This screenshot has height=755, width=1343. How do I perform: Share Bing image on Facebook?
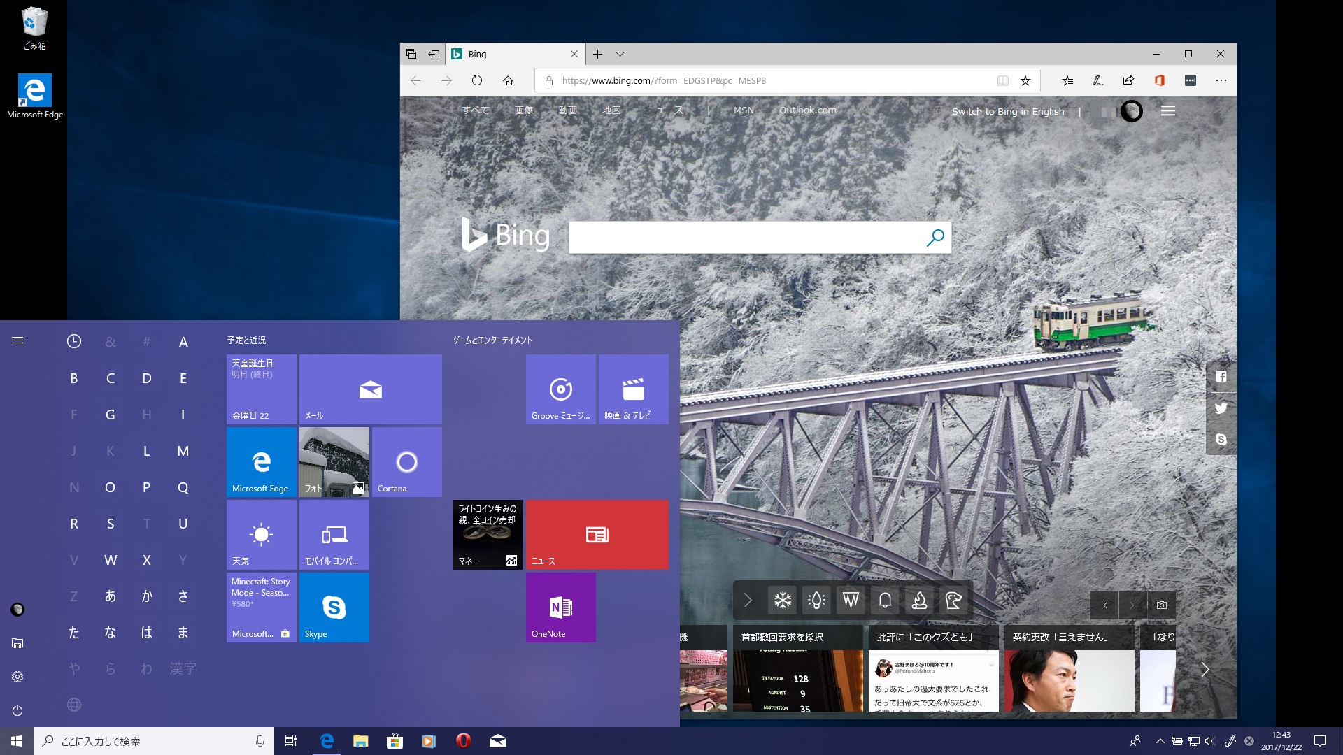pos(1221,377)
